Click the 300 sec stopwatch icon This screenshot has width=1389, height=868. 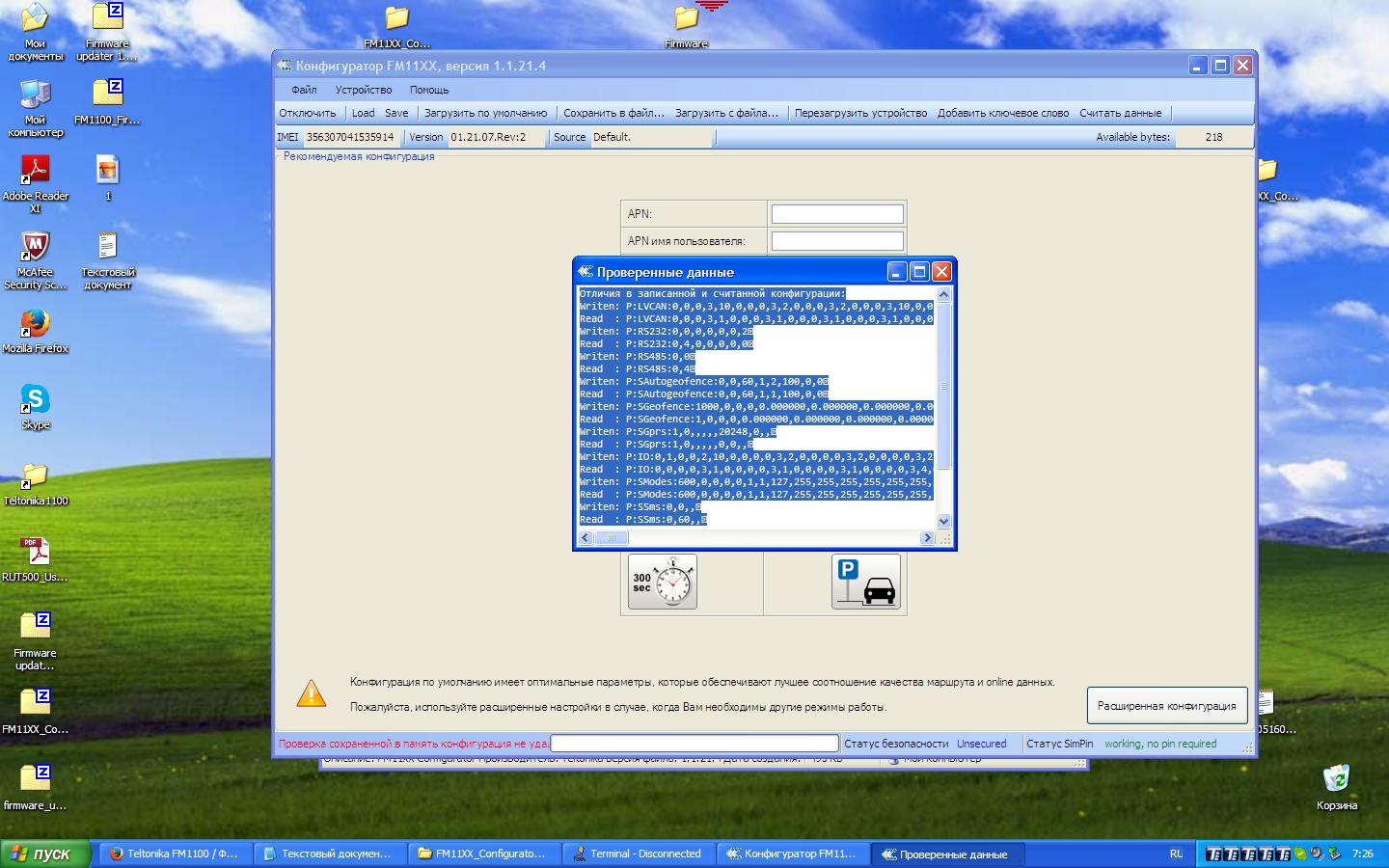662,581
